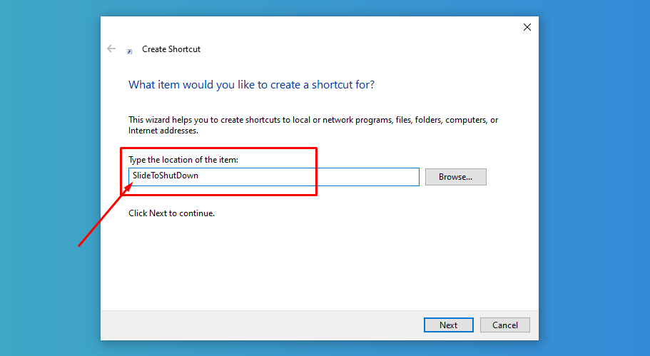The image size is (650, 356).
Task: Open the Browse... file picker
Action: coord(456,177)
